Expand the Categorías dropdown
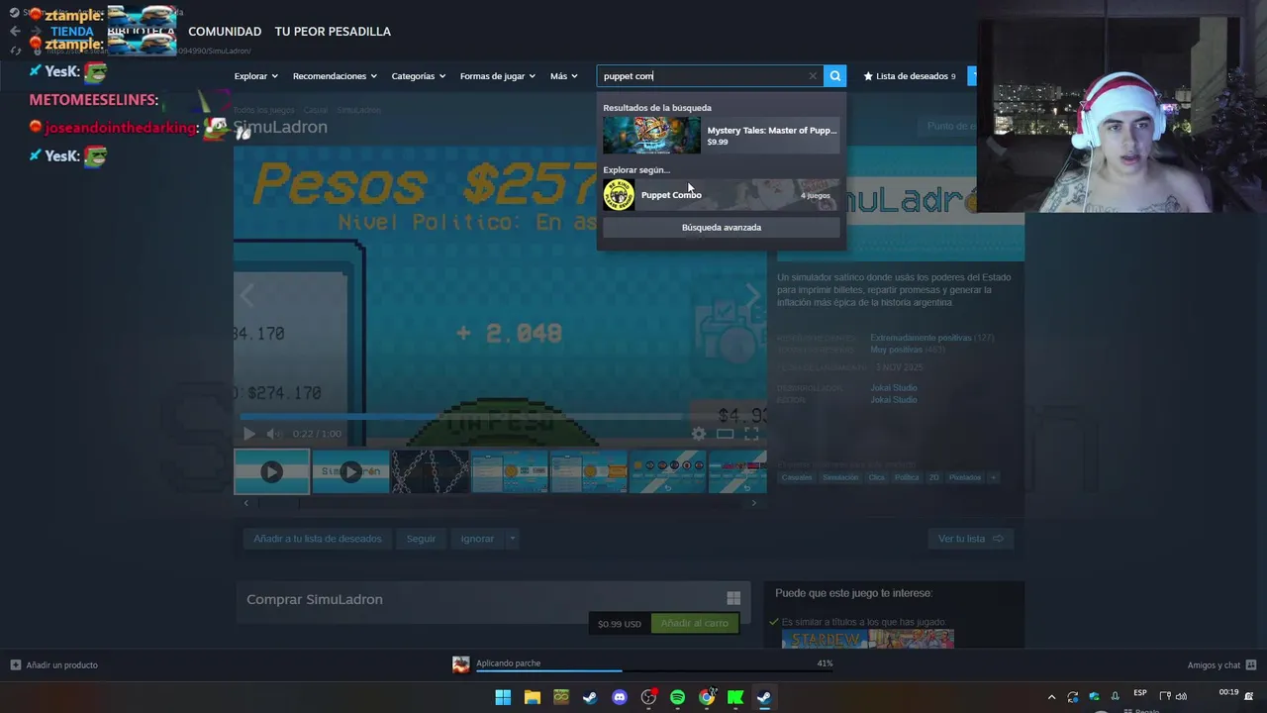The image size is (1267, 713). (x=418, y=76)
